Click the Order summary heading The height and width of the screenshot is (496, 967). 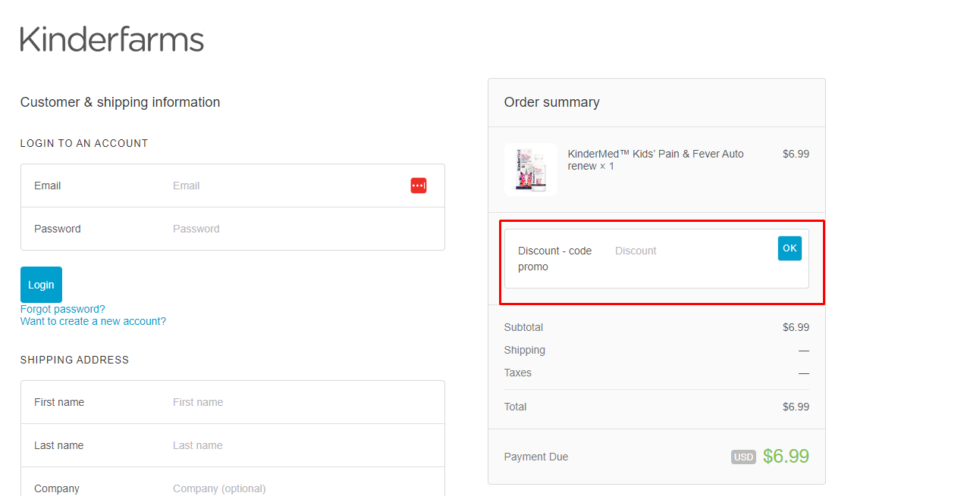(x=552, y=102)
